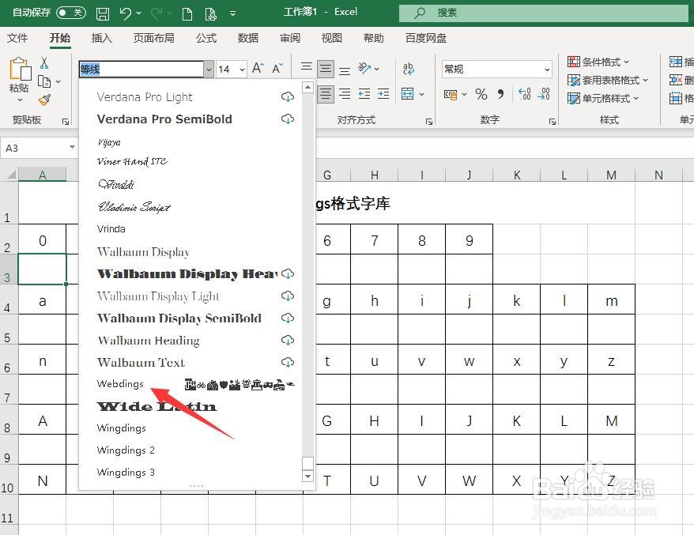Viewport: 694px width, 535px height.
Task: Open the 文件 menu tab
Action: pos(17,38)
